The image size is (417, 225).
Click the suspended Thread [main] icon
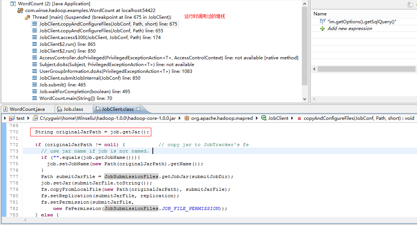pos(27,17)
